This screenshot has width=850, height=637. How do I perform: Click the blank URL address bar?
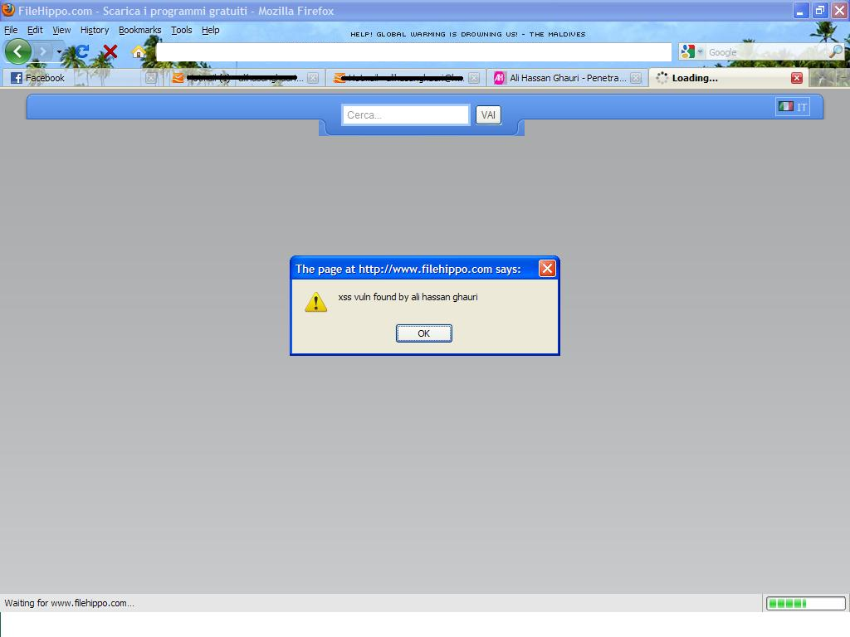[x=413, y=52]
